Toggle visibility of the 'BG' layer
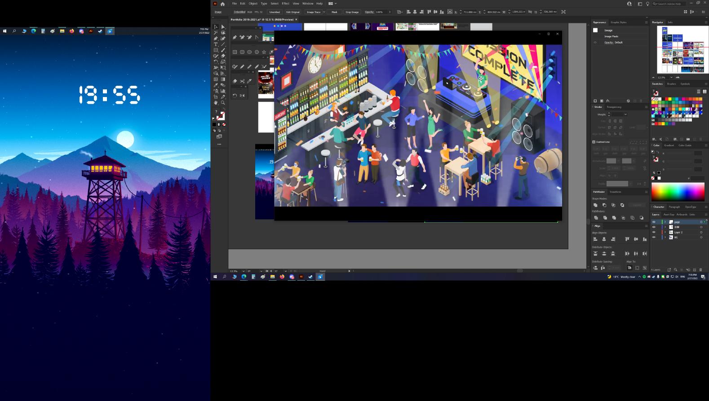The width and height of the screenshot is (709, 401). pos(654,237)
